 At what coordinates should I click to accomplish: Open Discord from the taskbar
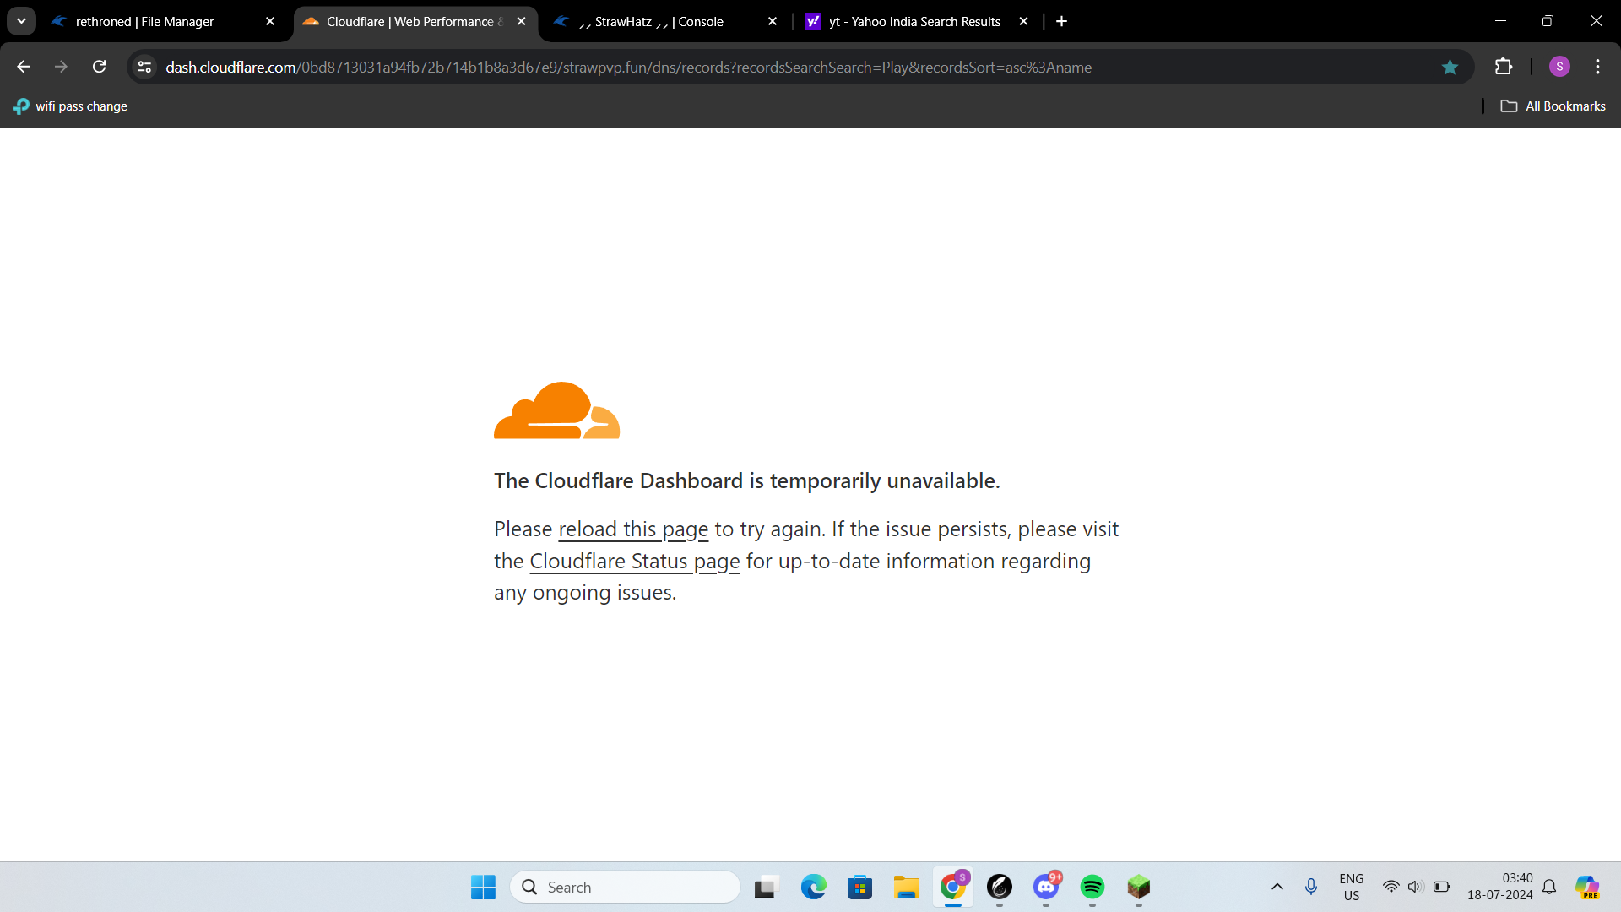coord(1046,887)
